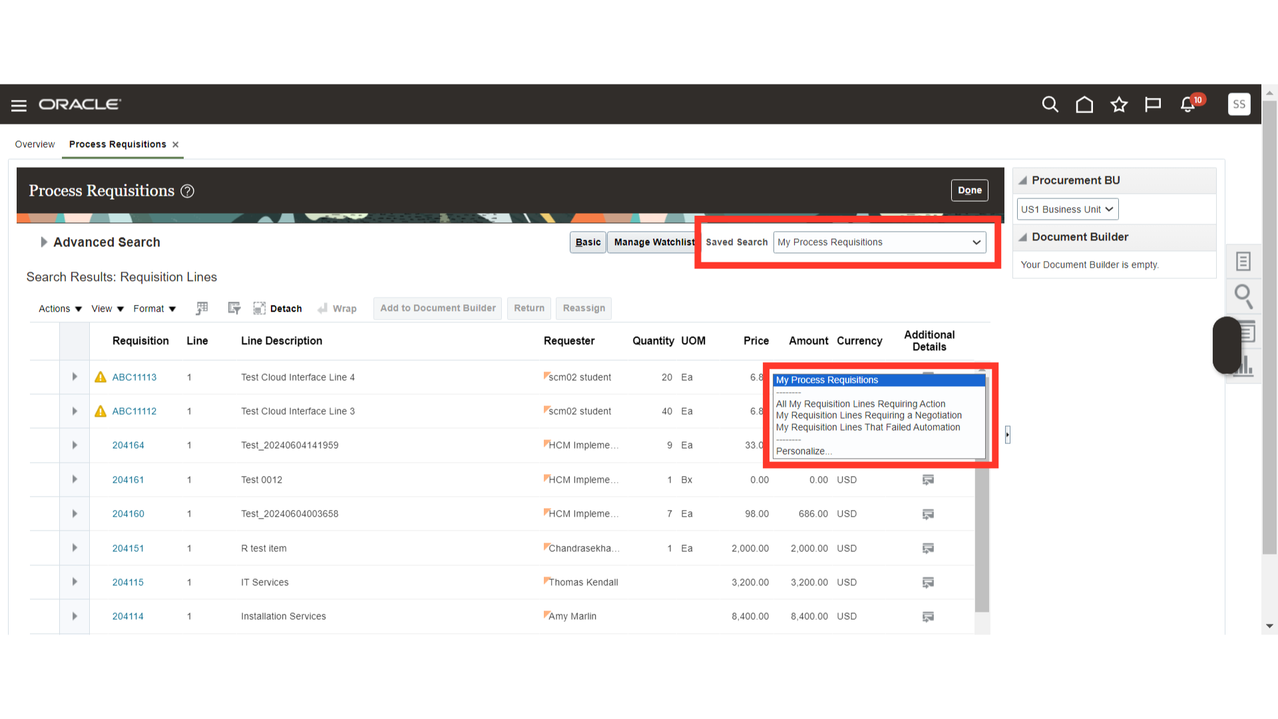1278x719 pixels.
Task: Open the Watchlist flag icon
Action: (x=1153, y=105)
